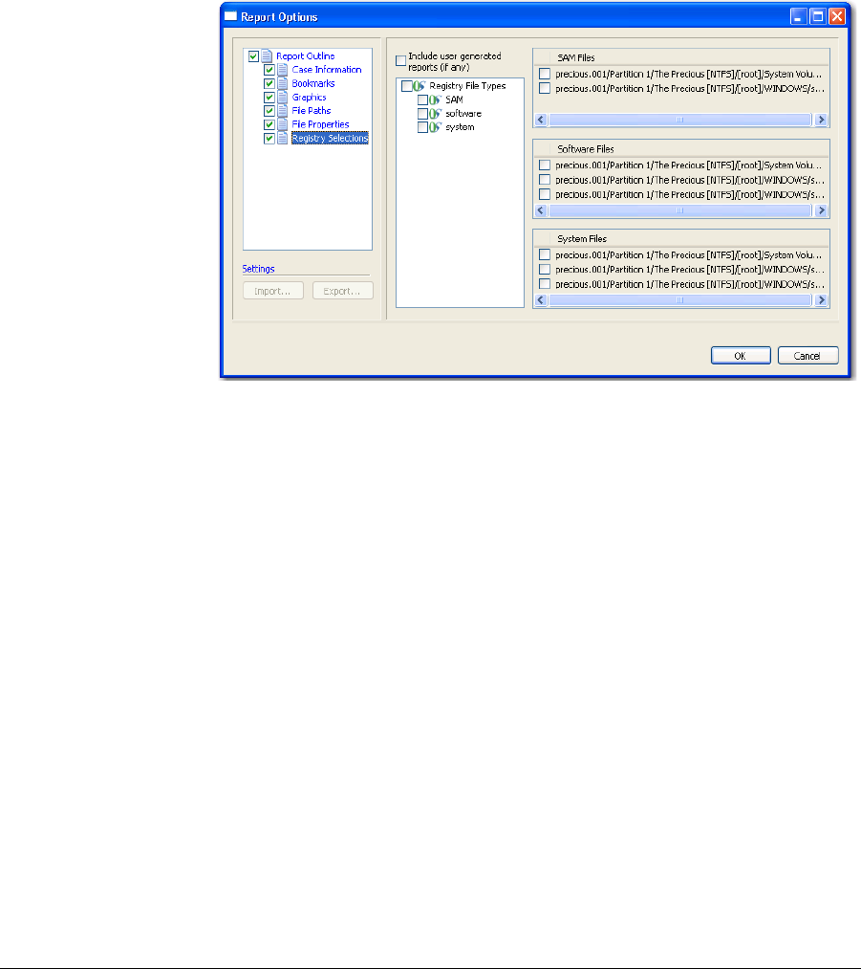Select Graphics in the outline
Screen dimensions: 861x969
point(310,97)
